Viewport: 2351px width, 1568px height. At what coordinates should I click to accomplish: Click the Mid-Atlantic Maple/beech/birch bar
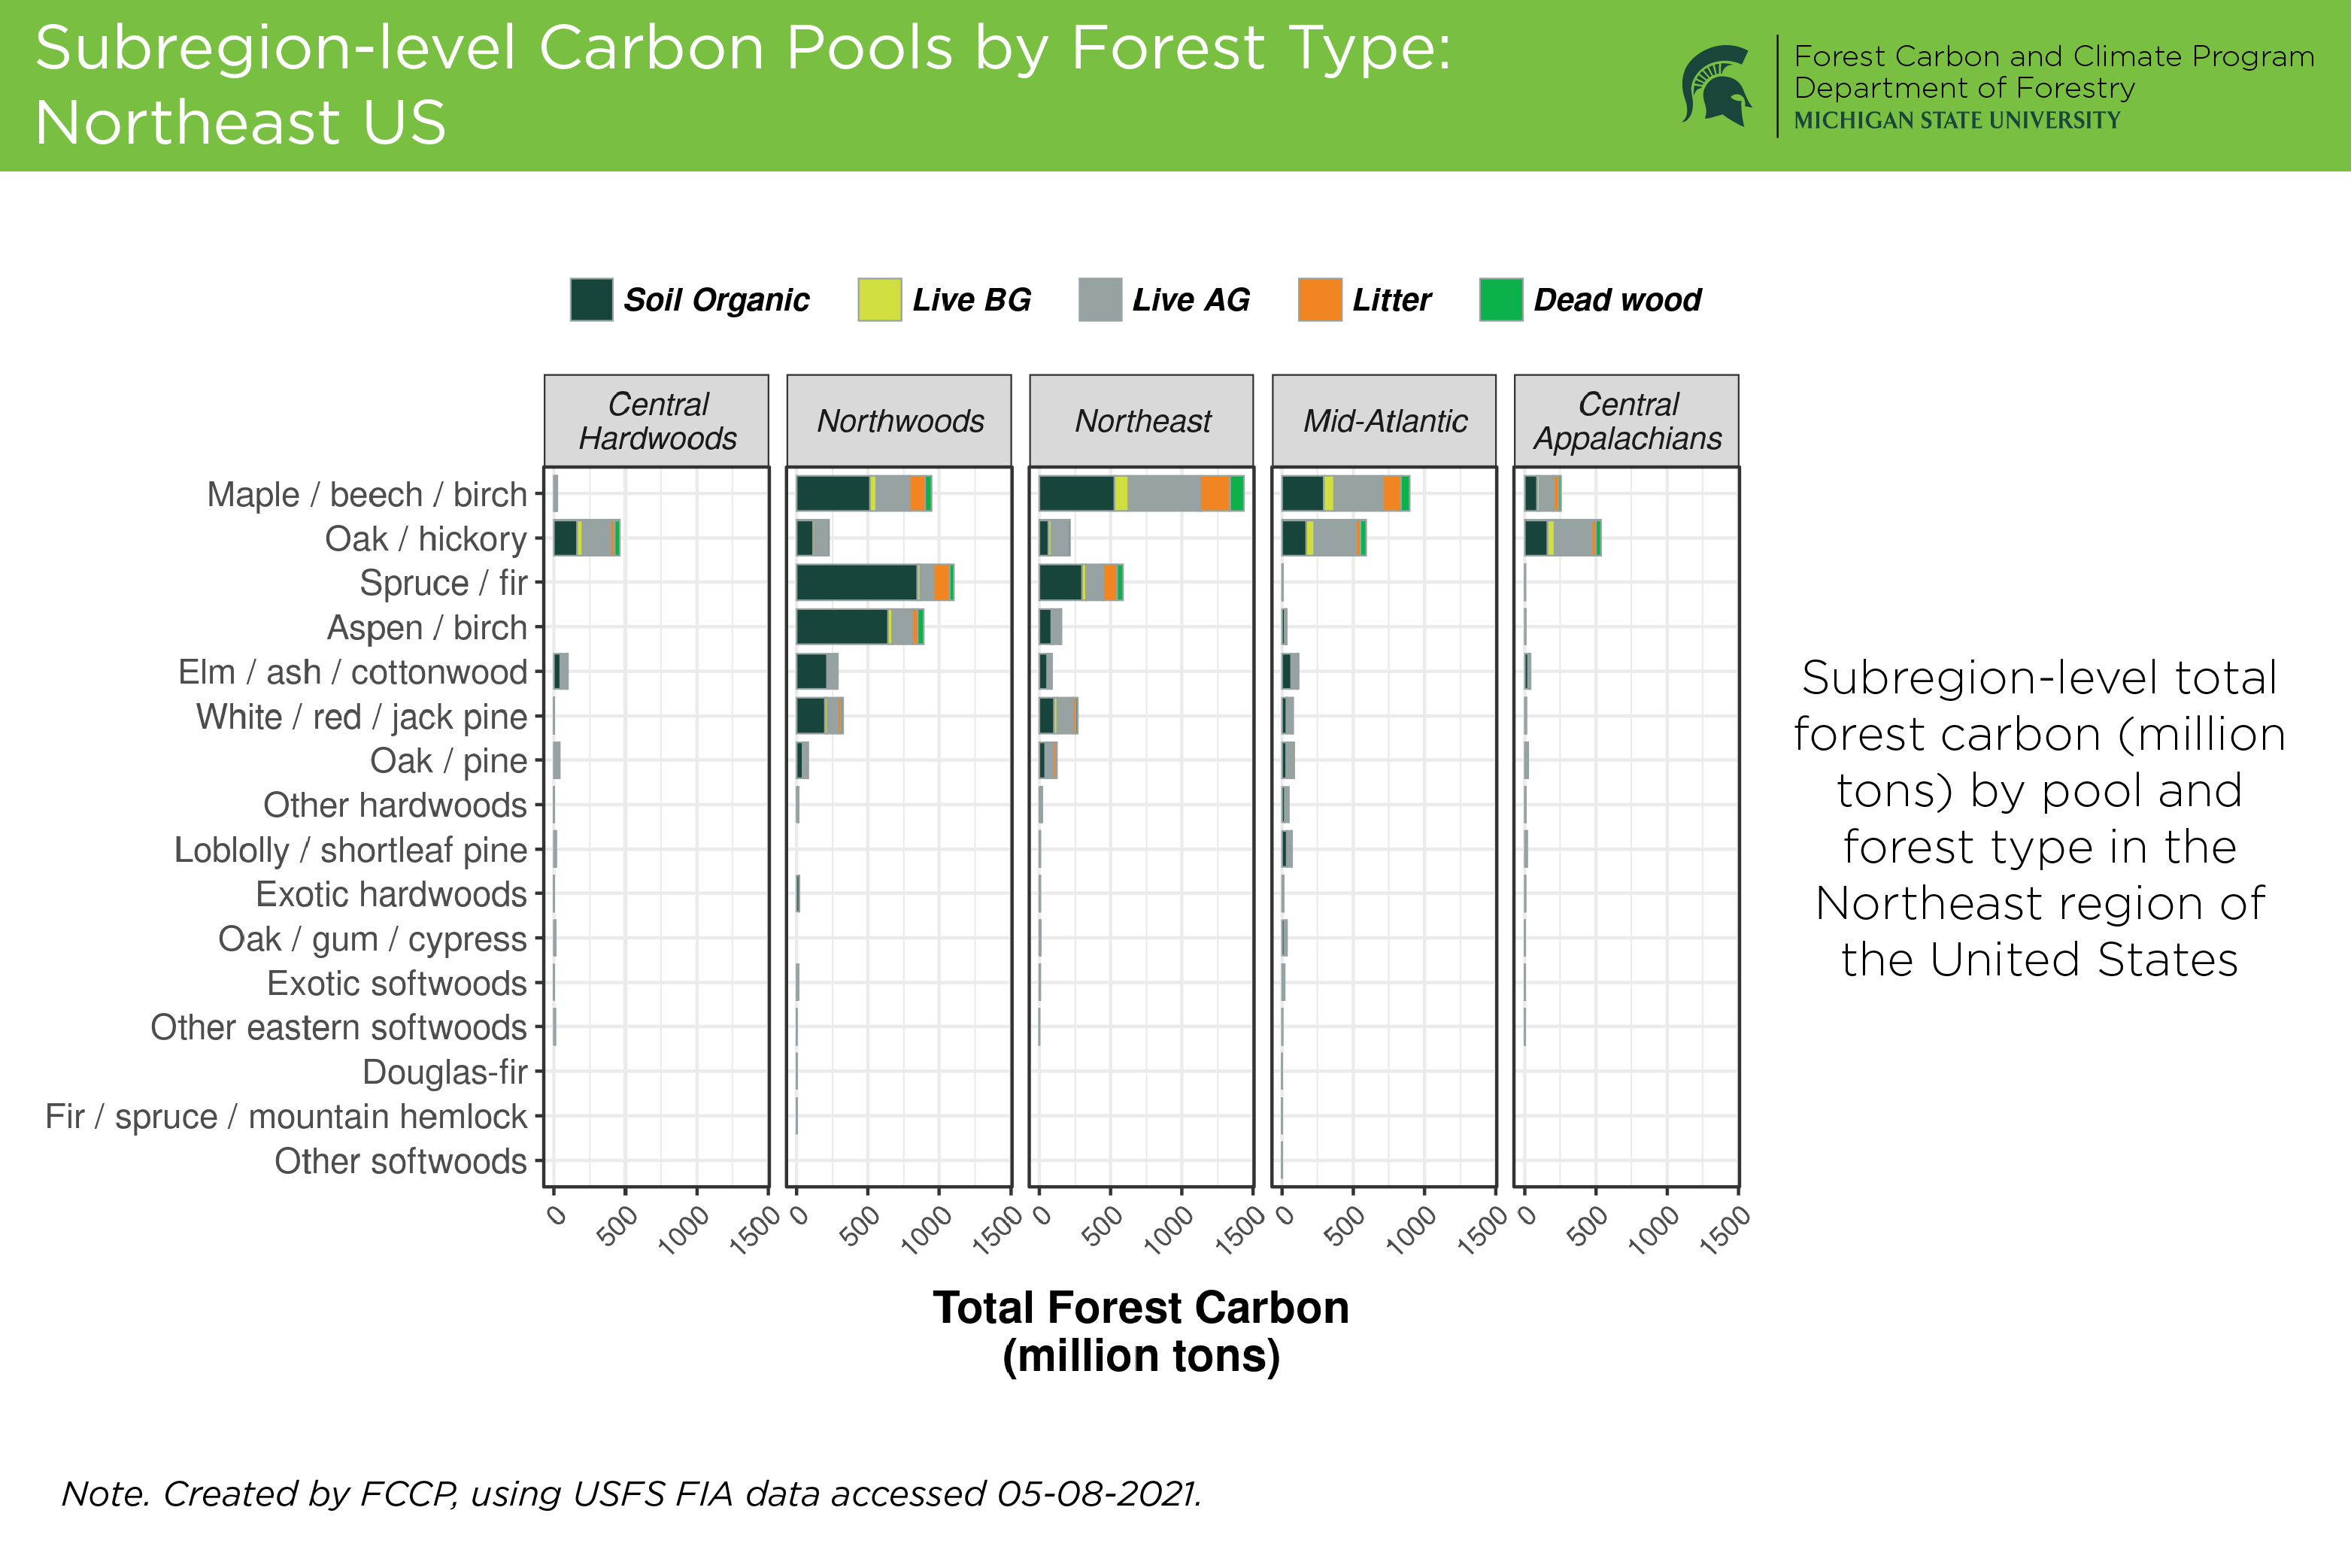click(1346, 494)
